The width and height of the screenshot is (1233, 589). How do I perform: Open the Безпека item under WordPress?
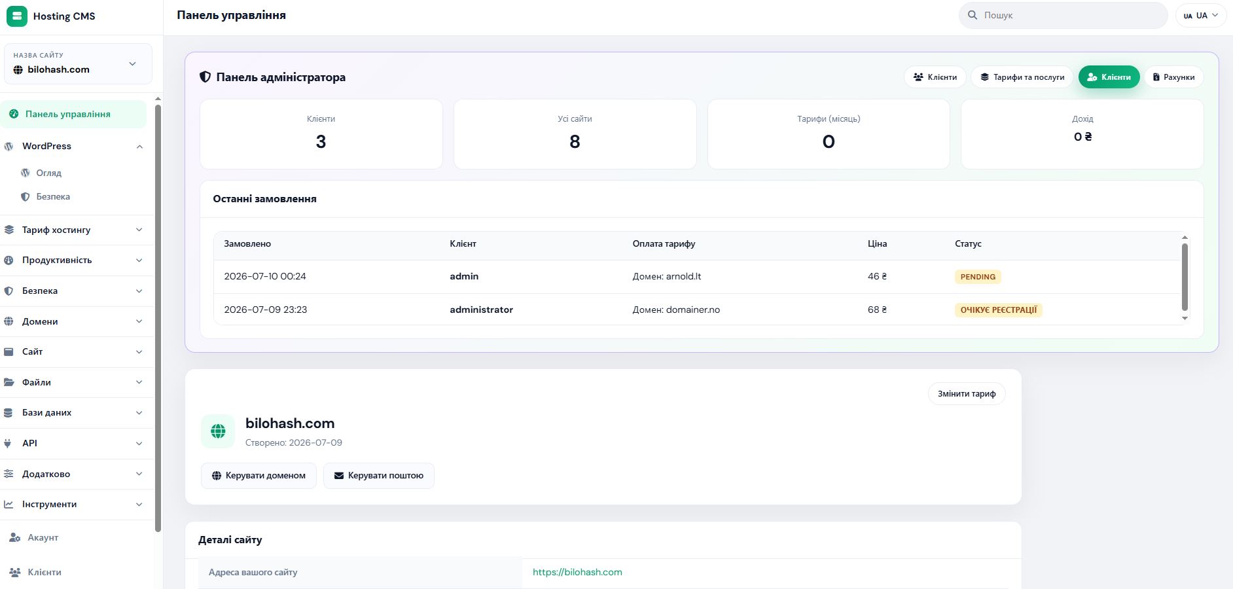coord(52,196)
